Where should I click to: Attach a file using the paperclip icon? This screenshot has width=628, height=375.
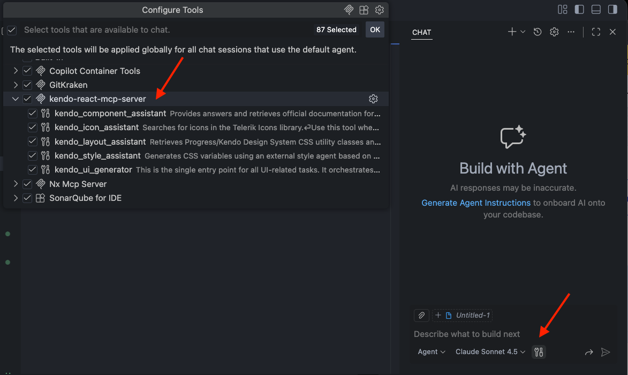421,315
